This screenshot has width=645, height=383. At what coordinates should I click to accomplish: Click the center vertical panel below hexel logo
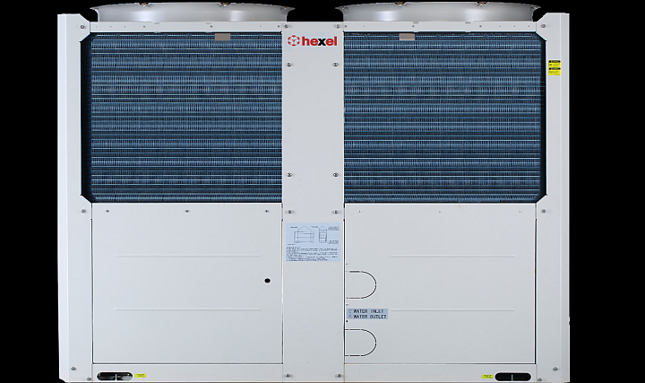313,135
